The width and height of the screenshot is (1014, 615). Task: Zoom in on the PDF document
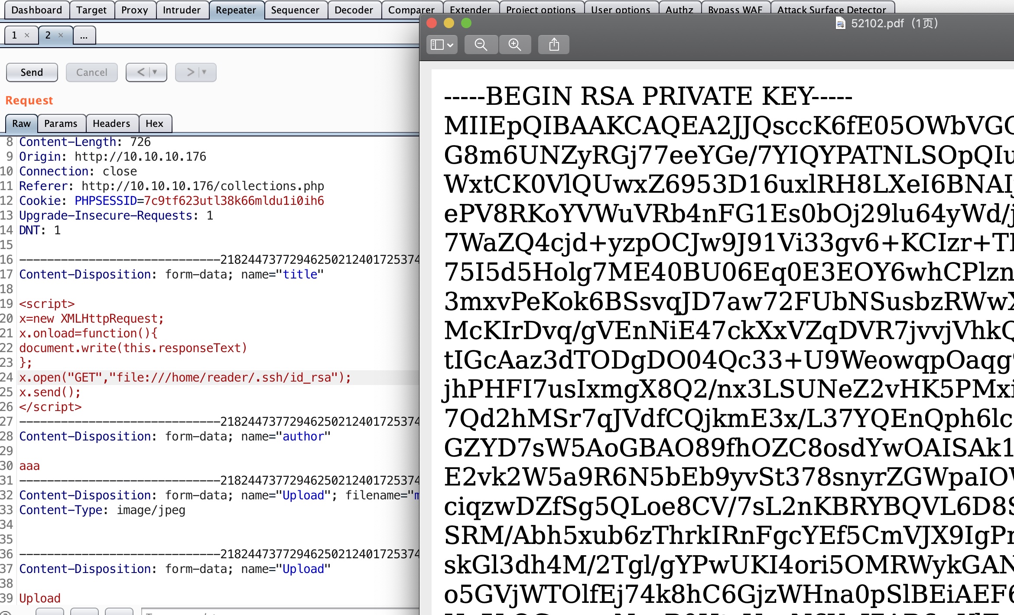pyautogui.click(x=515, y=45)
